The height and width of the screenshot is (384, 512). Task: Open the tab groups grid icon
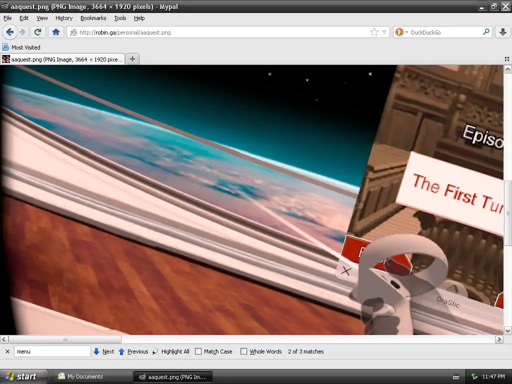click(507, 59)
